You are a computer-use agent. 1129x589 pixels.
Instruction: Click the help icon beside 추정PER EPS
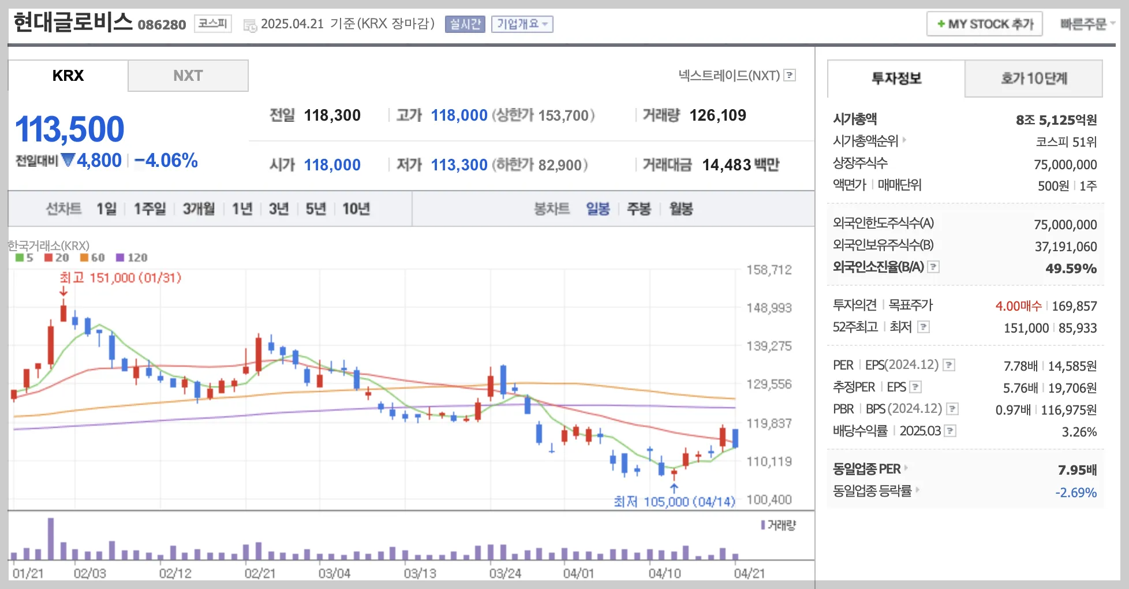(x=915, y=387)
